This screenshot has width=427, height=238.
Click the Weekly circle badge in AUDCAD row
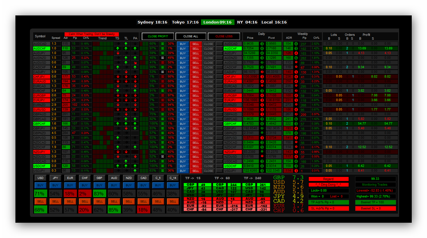pos(296,44)
